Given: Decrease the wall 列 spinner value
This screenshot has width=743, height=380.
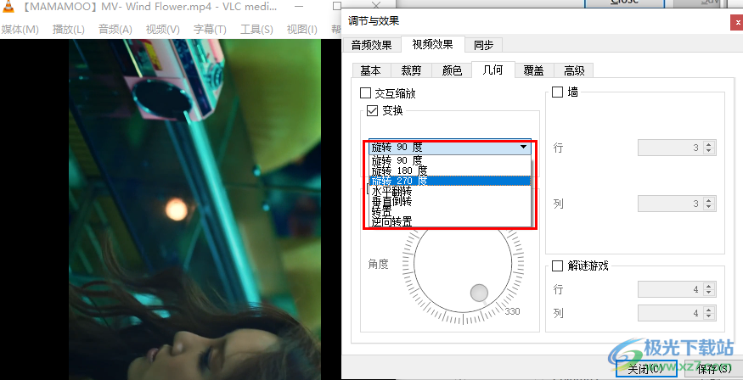Looking at the screenshot, I should point(708,207).
